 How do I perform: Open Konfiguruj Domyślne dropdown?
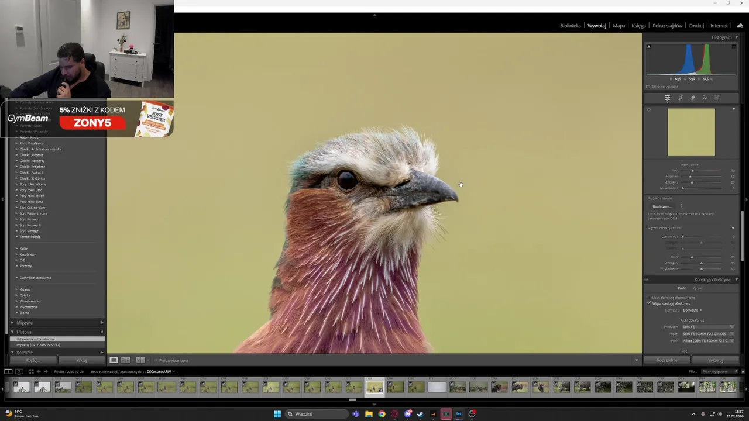click(x=692, y=310)
